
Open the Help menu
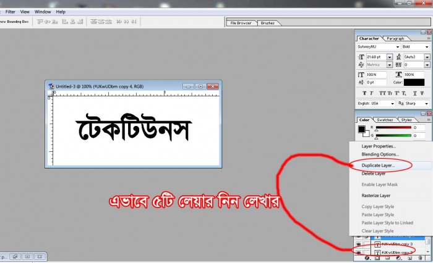61,12
